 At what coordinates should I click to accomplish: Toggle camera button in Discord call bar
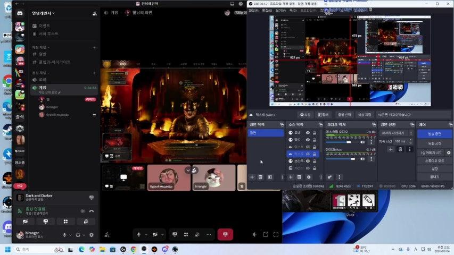tap(155, 234)
